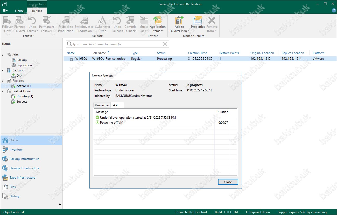This screenshot has height=215, width=337.
Task: Click the Duration column header in log
Action: pyautogui.click(x=222, y=112)
